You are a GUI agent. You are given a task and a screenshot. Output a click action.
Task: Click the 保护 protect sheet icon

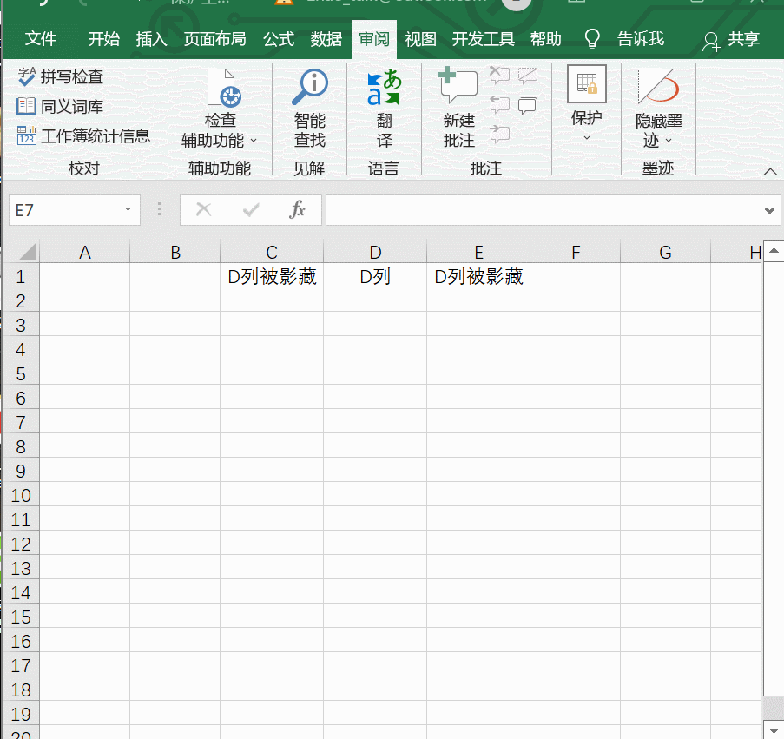[587, 83]
